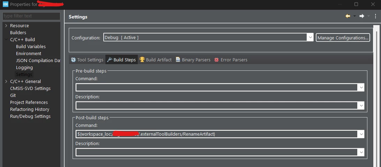Click the Manage Configurations button

(x=343, y=38)
